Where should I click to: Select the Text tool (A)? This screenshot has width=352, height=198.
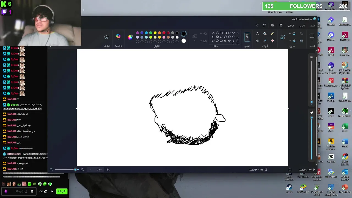(257, 34)
